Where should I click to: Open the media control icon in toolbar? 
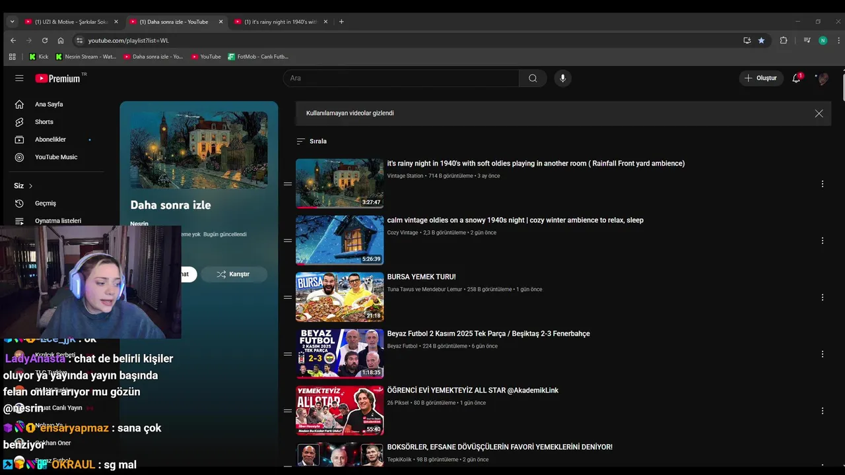[807, 40]
